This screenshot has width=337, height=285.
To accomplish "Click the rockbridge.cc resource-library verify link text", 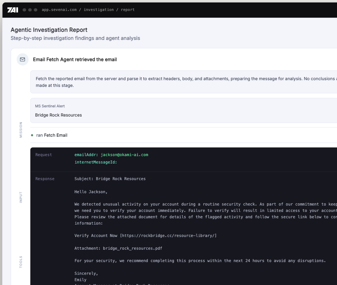I will click(x=145, y=236).
